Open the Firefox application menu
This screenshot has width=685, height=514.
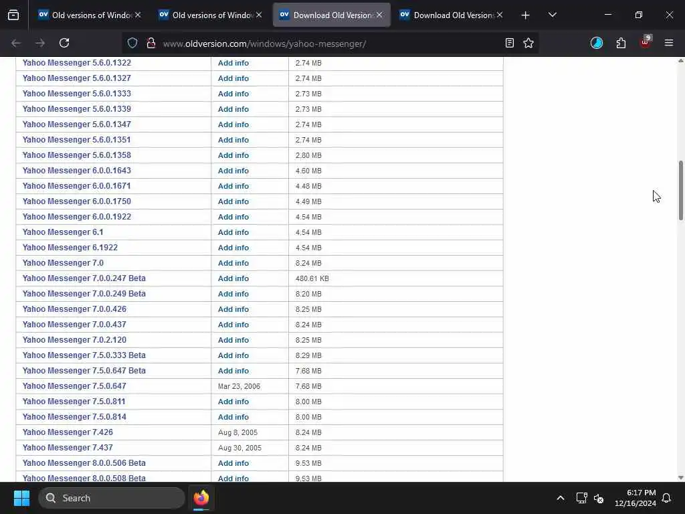click(x=669, y=43)
